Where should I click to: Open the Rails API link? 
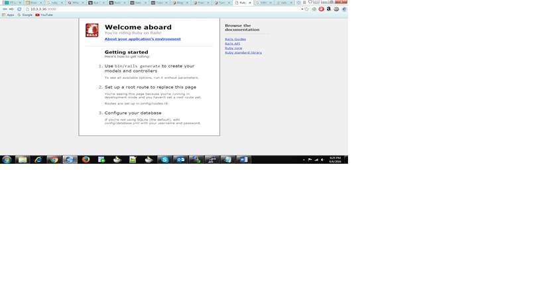click(232, 44)
